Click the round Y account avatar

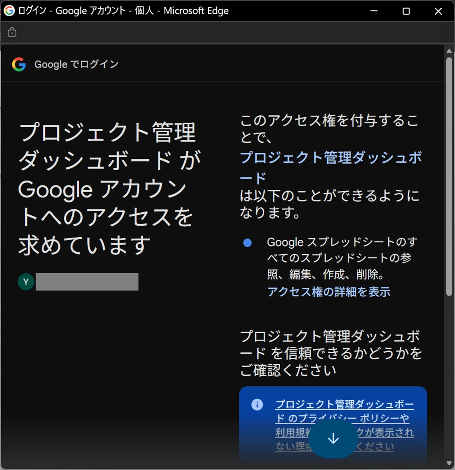click(26, 282)
